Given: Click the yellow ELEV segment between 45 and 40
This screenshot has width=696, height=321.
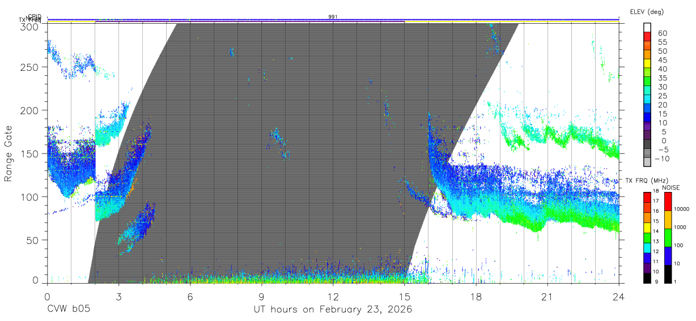Looking at the screenshot, I should (647, 65).
